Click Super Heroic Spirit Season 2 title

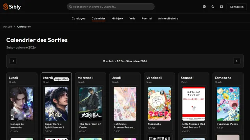coord(54,126)
